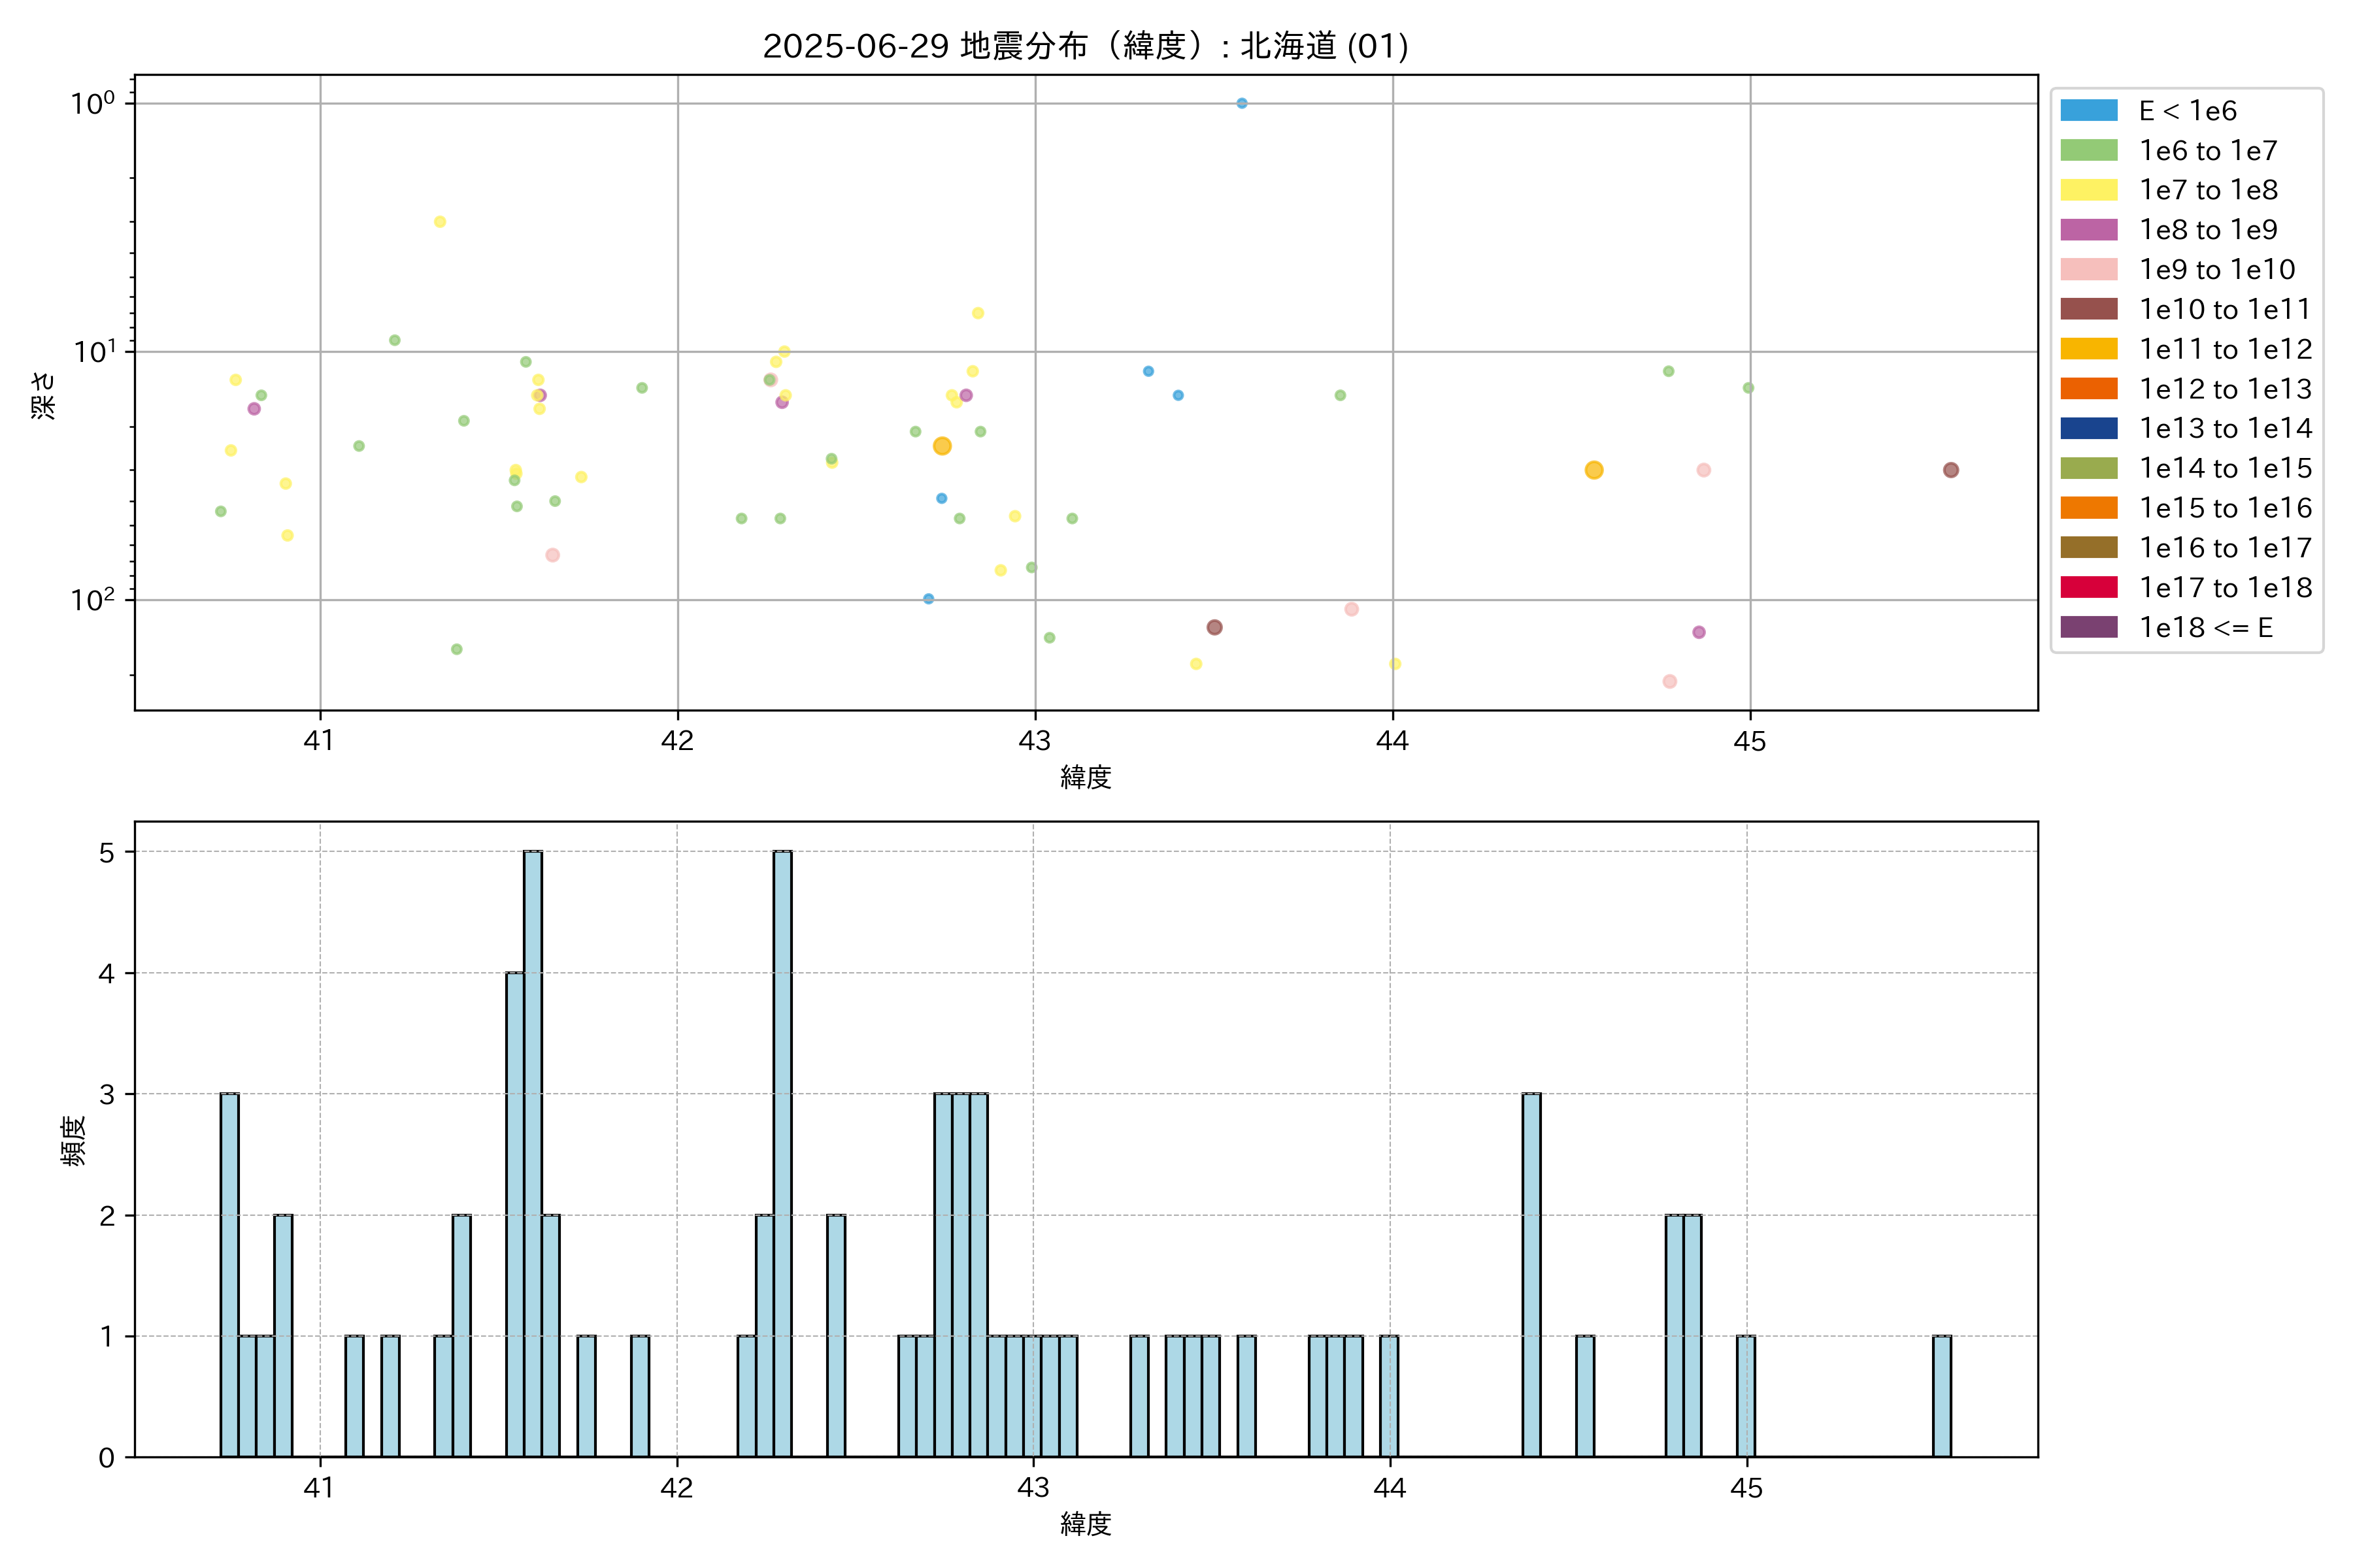
Task: Click the brown point near latitude 43.5
Action: (1214, 627)
